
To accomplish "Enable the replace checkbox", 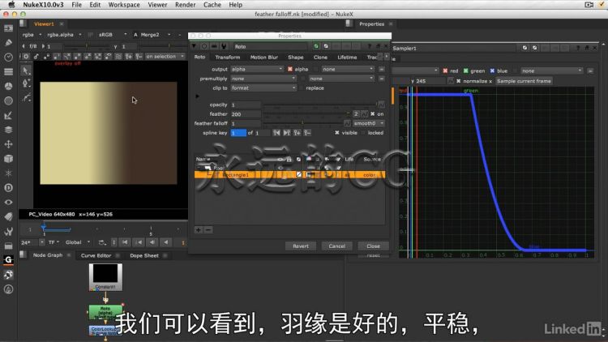I will 302,88.
